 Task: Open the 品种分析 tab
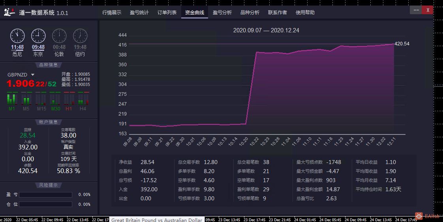tap(250, 12)
